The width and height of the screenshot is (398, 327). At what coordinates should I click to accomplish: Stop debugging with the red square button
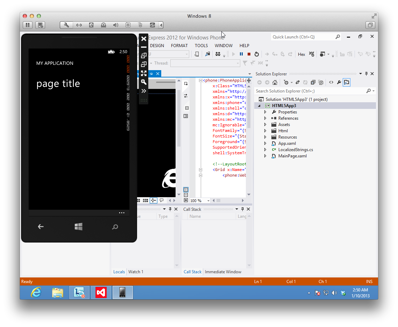249,54
